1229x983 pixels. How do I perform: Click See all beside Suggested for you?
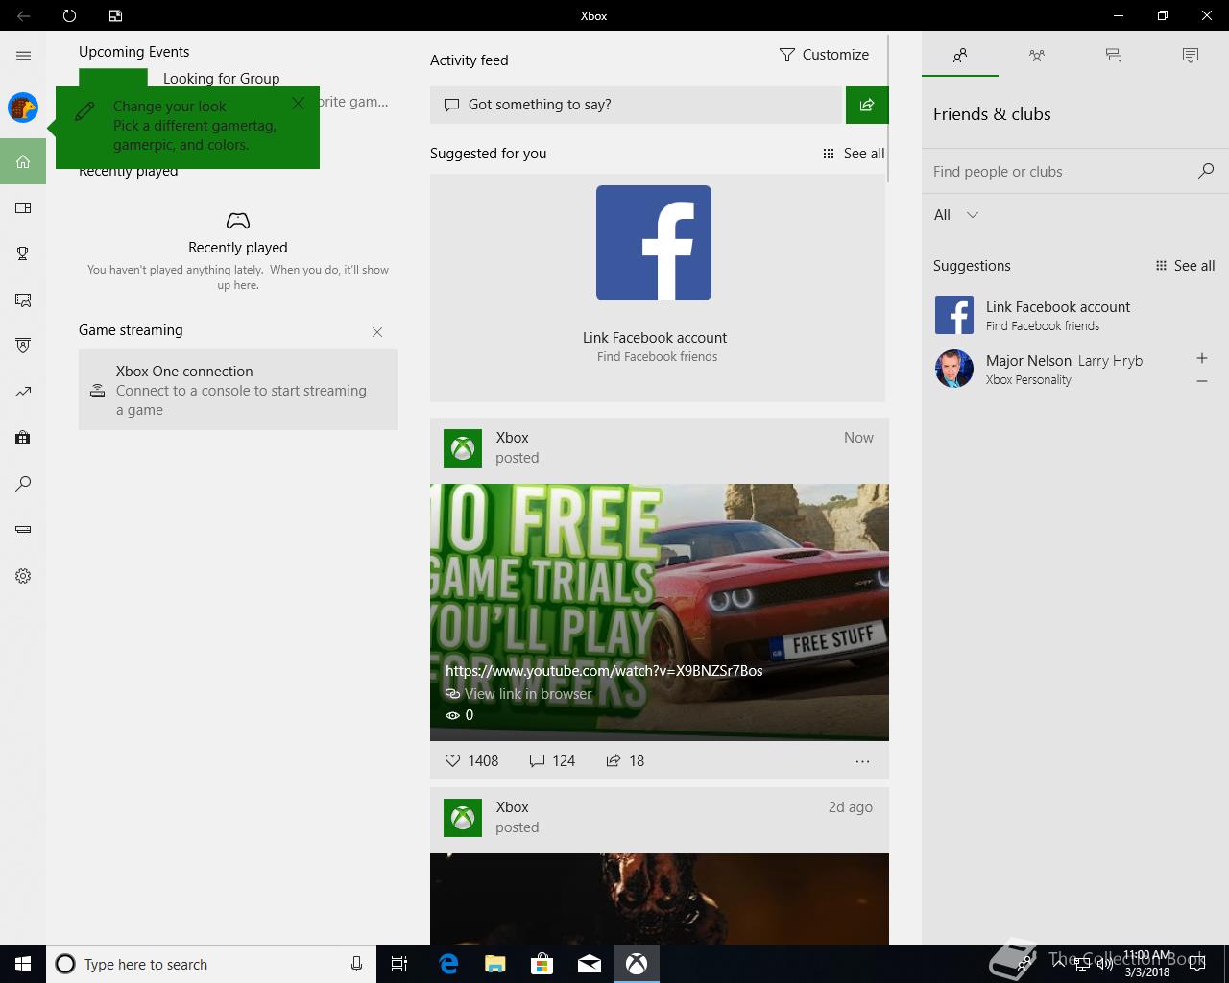pyautogui.click(x=854, y=154)
